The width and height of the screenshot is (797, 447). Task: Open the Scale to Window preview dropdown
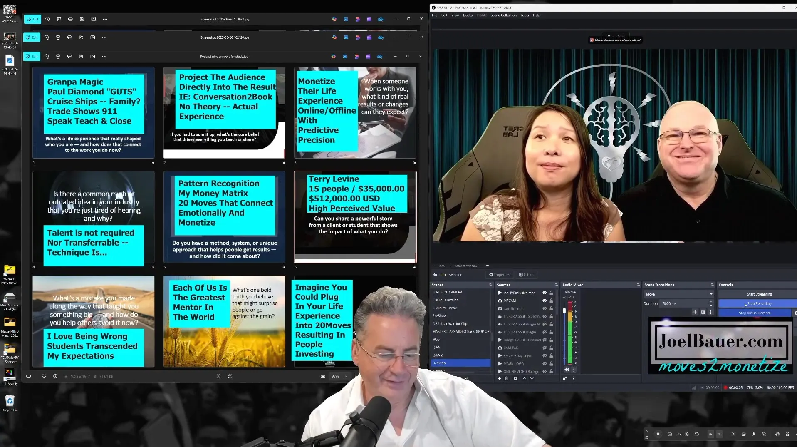point(487,266)
